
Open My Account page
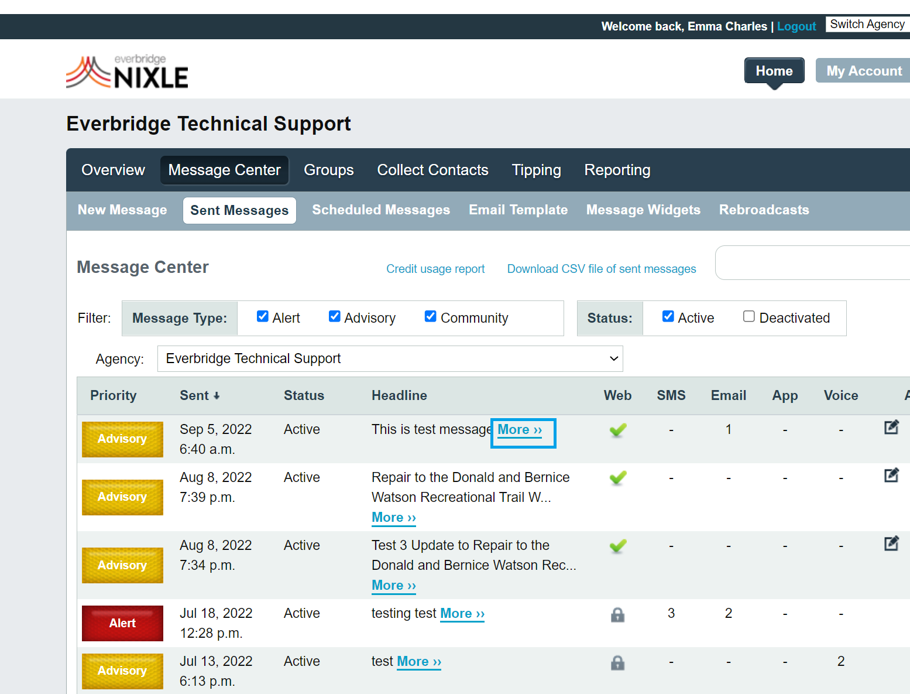tap(864, 71)
